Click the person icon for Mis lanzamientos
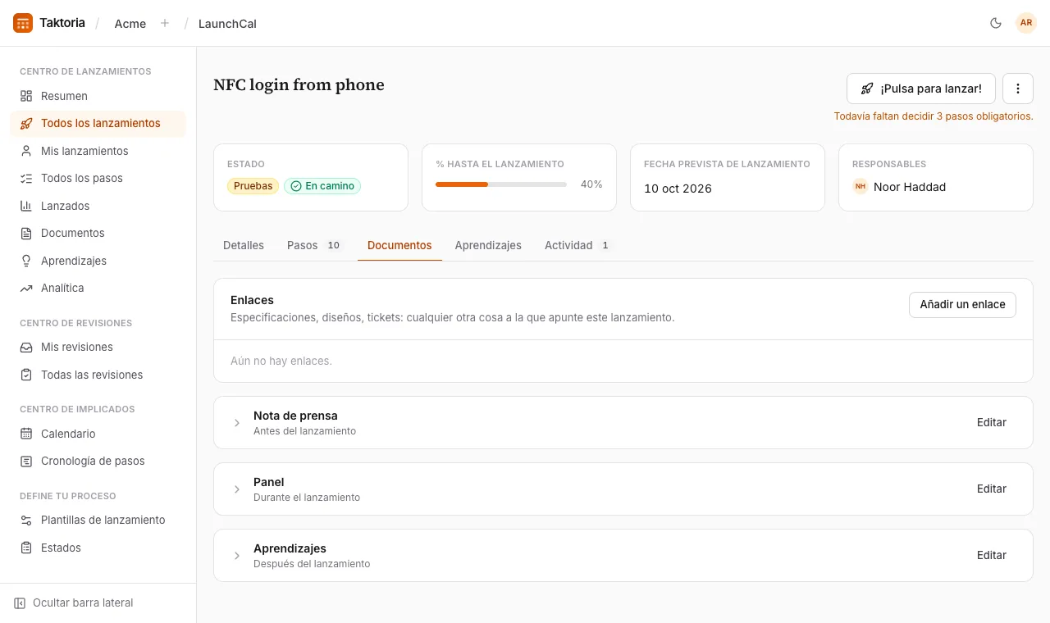The image size is (1050, 623). click(x=26, y=151)
